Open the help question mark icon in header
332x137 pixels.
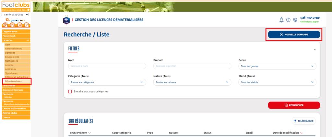pos(288,20)
